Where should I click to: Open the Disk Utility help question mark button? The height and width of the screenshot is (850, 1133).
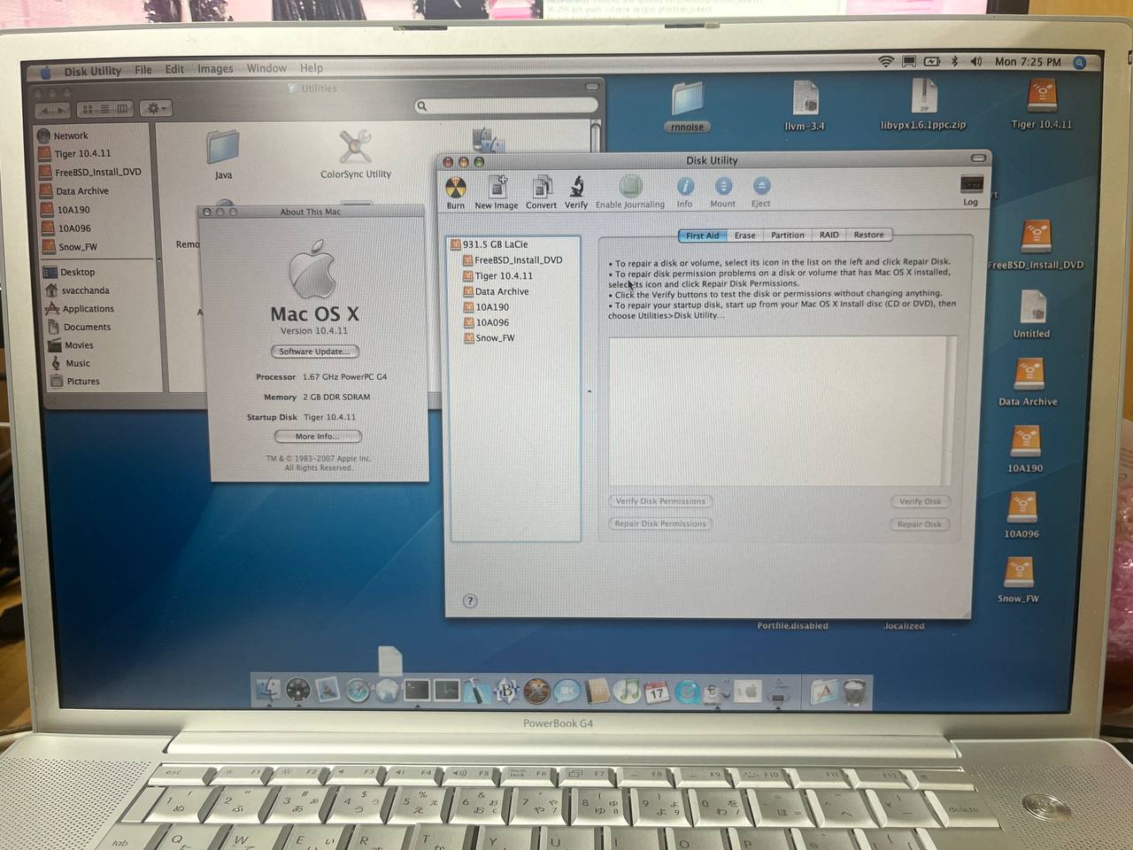[470, 600]
